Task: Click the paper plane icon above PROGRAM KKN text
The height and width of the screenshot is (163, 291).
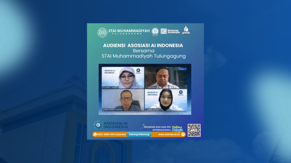Action: (143, 125)
